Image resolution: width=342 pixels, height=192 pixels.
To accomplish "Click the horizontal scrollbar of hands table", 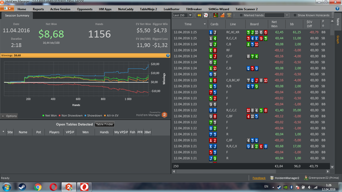I will point(226,171).
